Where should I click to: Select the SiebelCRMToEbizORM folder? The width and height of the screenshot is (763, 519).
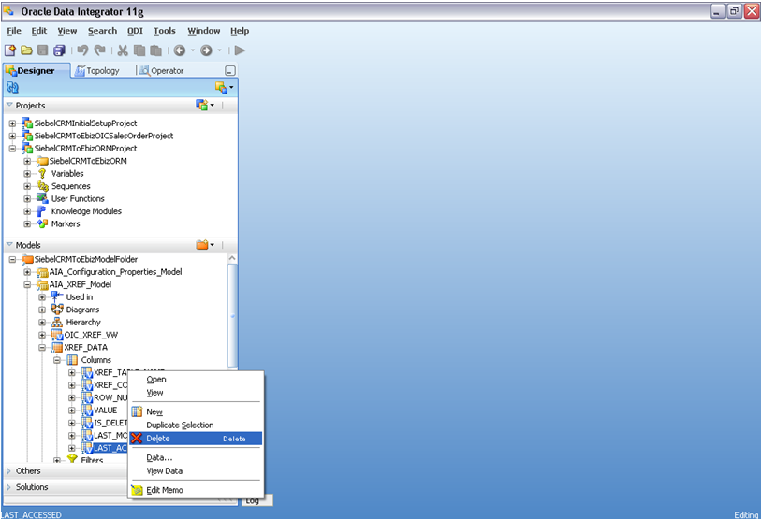pyautogui.click(x=88, y=161)
